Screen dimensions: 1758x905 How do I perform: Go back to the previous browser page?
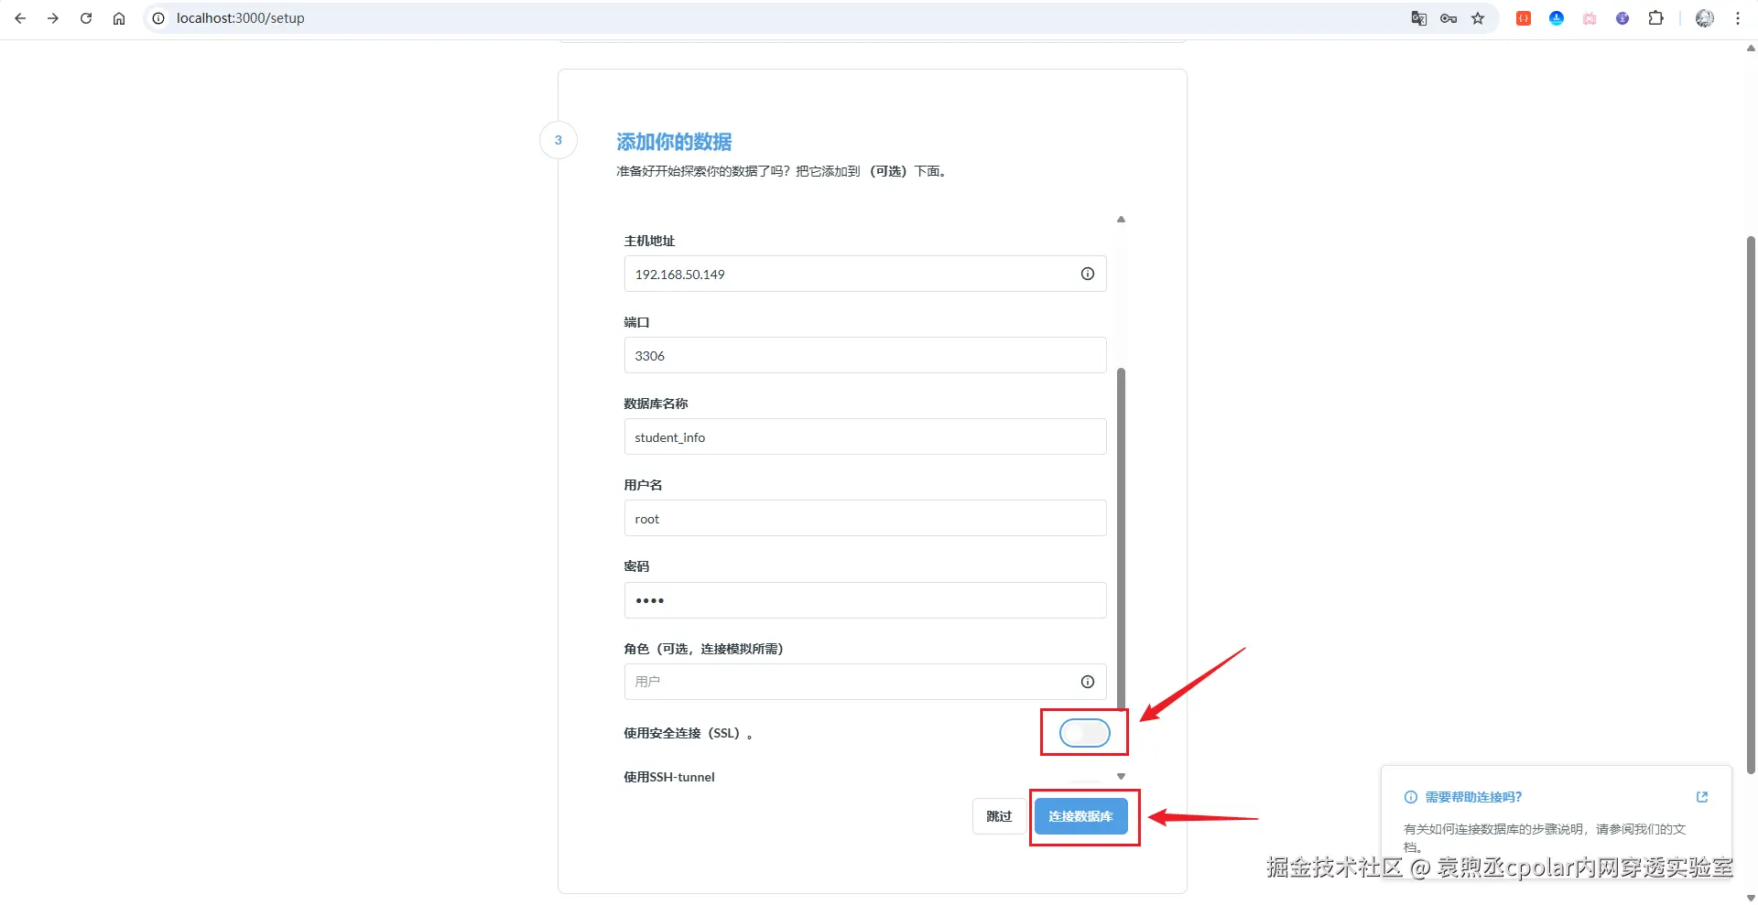pyautogui.click(x=20, y=18)
